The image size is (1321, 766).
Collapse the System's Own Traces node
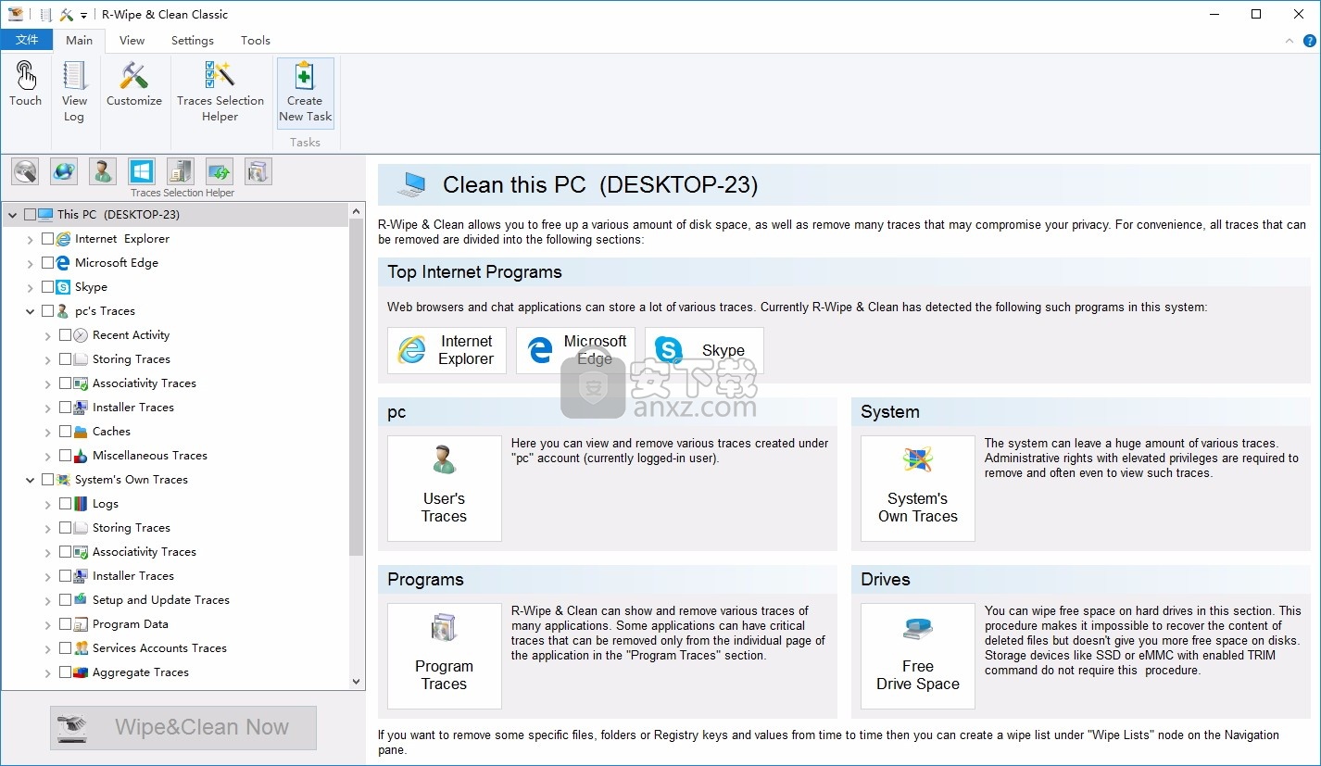pos(31,480)
